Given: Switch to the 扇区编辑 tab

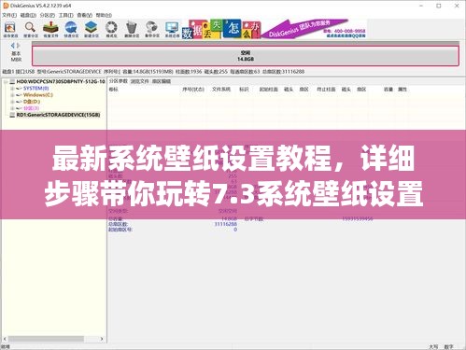Looking at the screenshot, I should [x=162, y=81].
